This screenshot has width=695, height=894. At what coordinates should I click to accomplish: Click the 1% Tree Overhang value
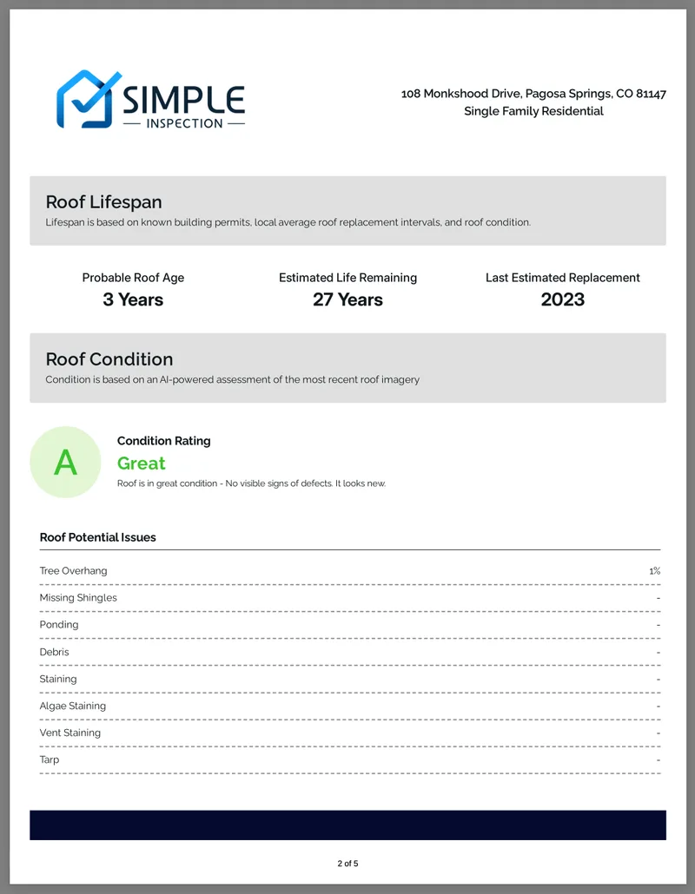(654, 571)
